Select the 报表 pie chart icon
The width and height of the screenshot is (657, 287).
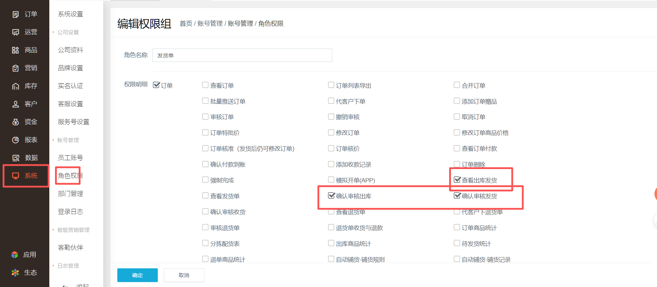point(16,140)
